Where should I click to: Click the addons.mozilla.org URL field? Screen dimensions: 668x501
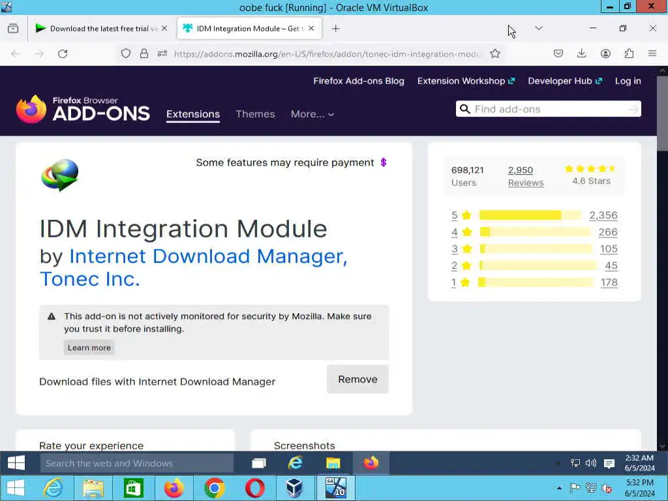point(328,54)
